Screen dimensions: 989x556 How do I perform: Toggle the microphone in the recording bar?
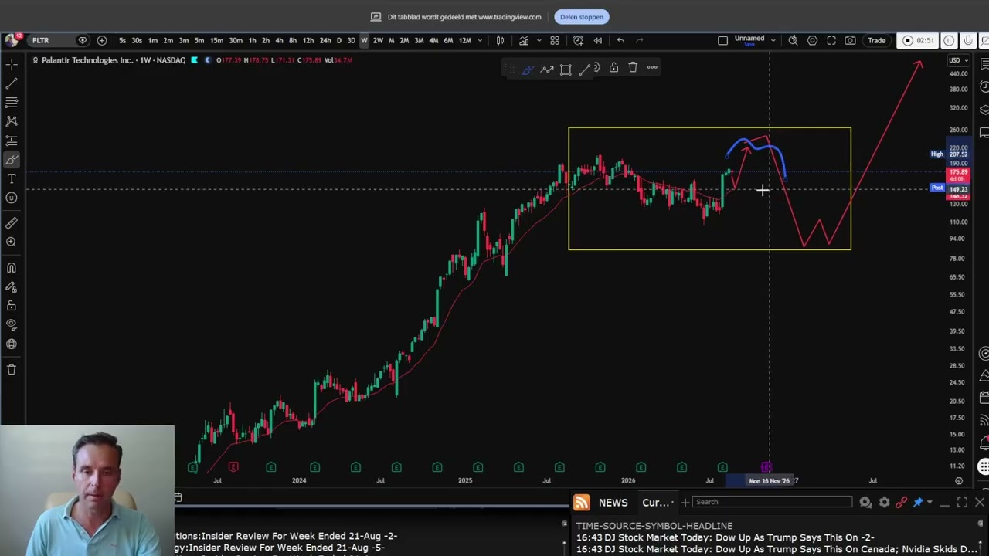[968, 40]
